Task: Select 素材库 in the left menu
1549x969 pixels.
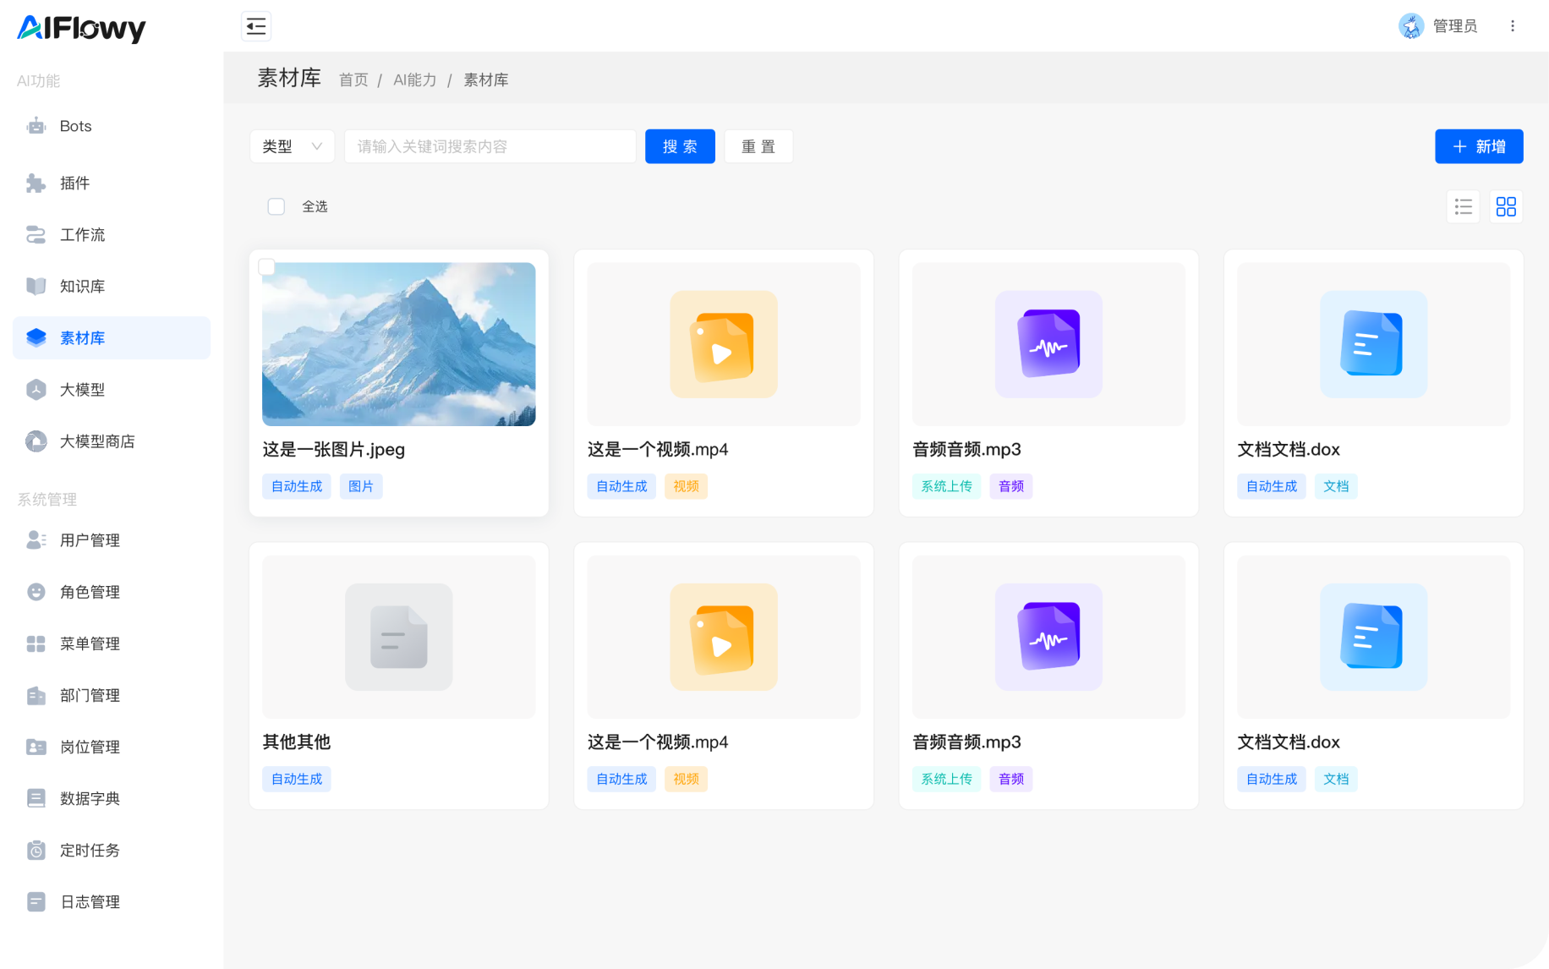Action: pyautogui.click(x=82, y=337)
